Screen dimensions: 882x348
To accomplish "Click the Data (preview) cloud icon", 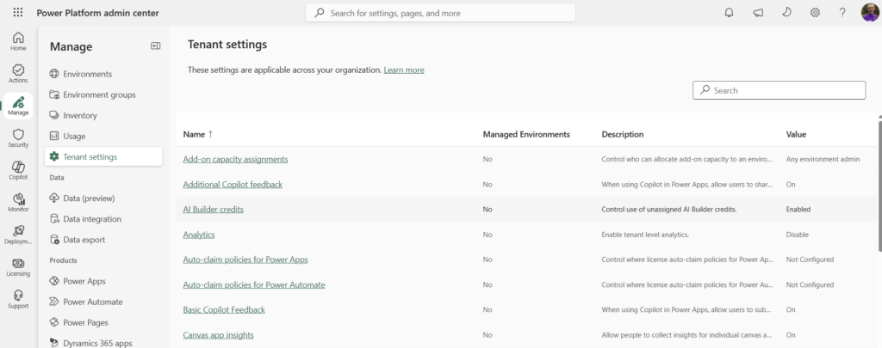I will click(54, 198).
